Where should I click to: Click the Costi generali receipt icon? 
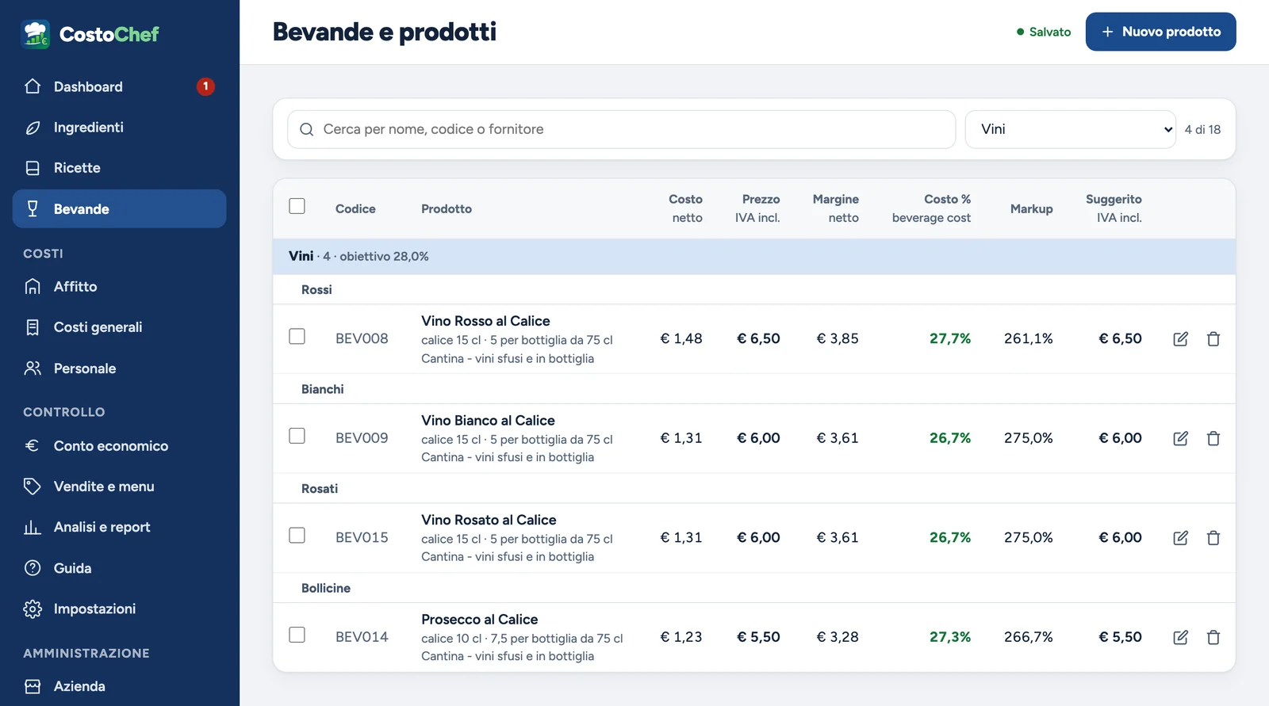point(33,327)
